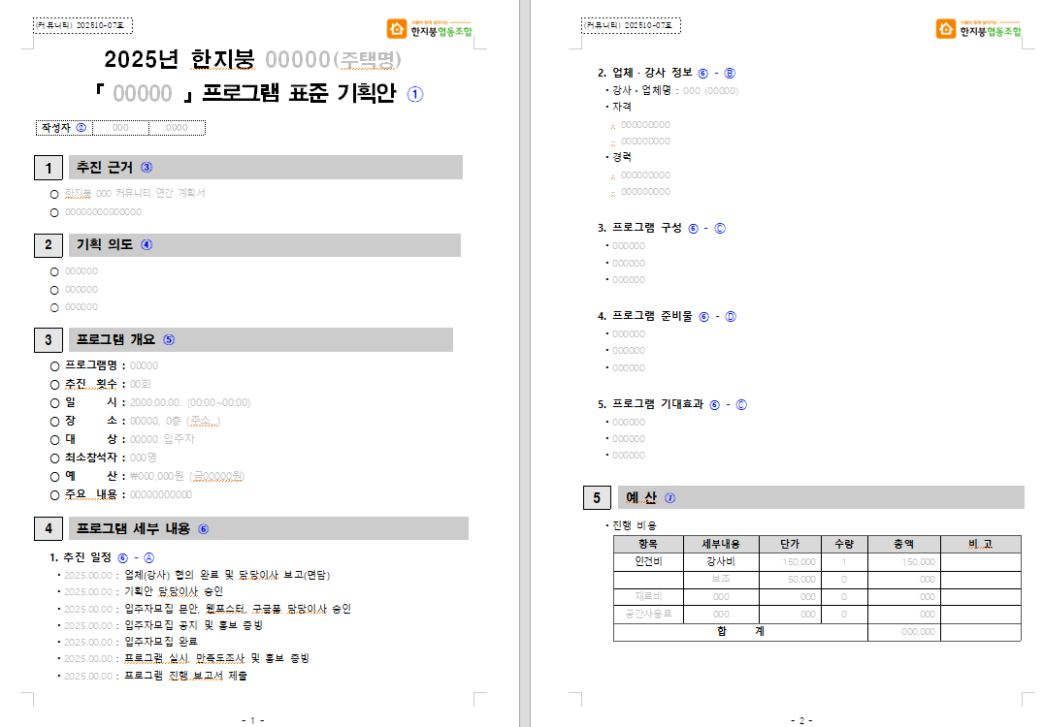Screen dimensions: 1044x727
Task: Click the "수량" table header cell
Action: point(844,544)
